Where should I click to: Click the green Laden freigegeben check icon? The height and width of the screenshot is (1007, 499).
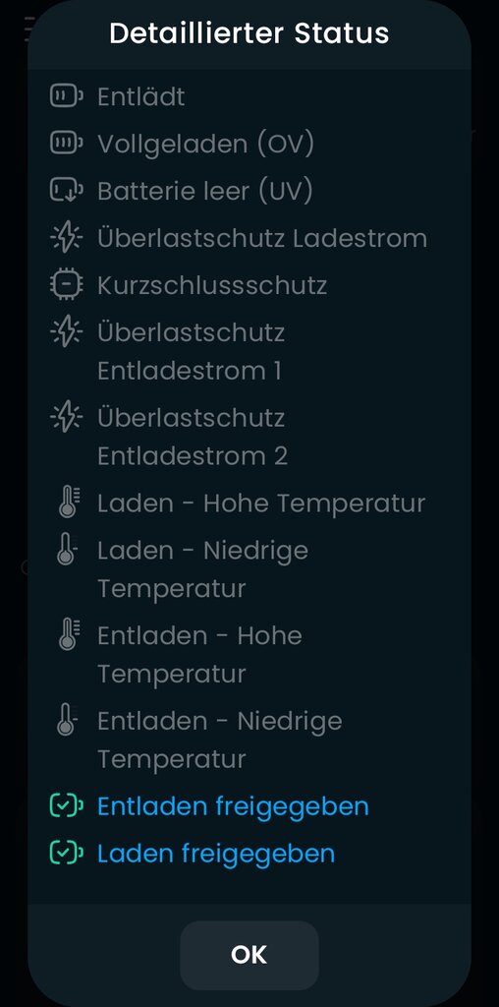tap(67, 854)
